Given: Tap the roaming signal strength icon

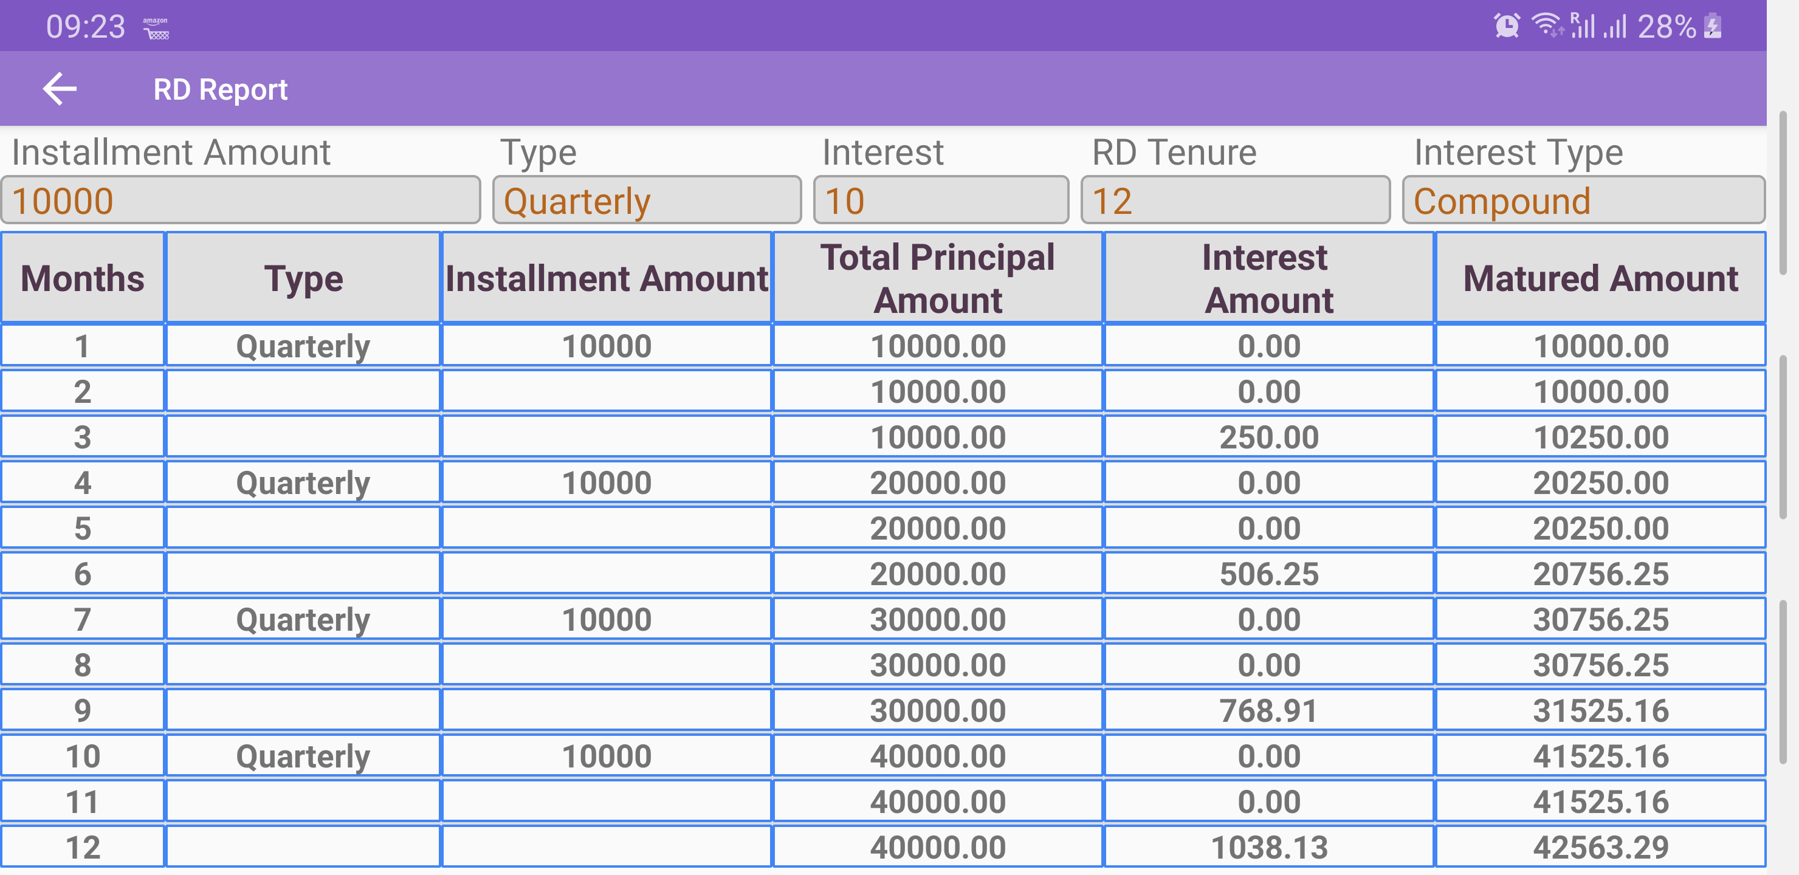Looking at the screenshot, I should (1583, 26).
